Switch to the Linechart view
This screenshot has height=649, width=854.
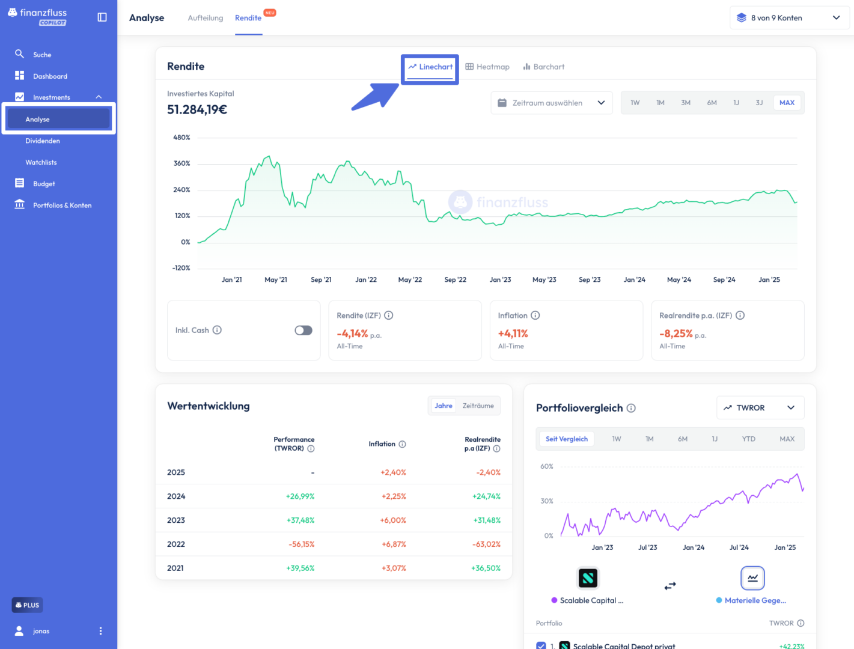coord(430,67)
